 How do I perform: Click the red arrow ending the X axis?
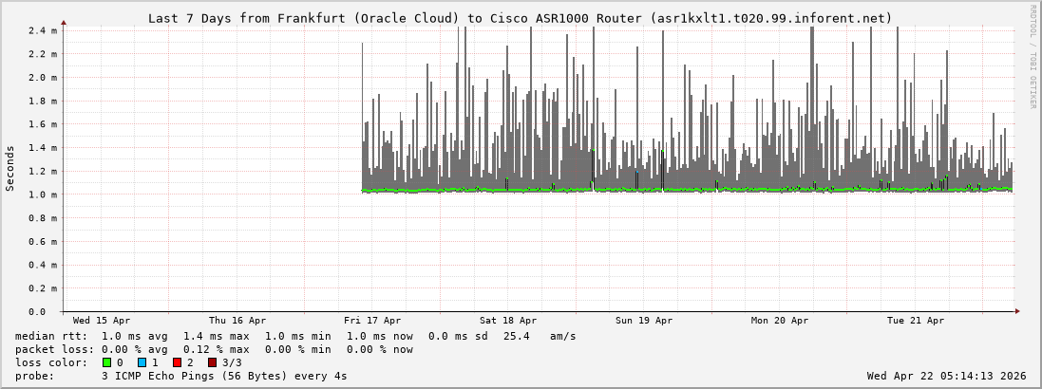[1016, 311]
